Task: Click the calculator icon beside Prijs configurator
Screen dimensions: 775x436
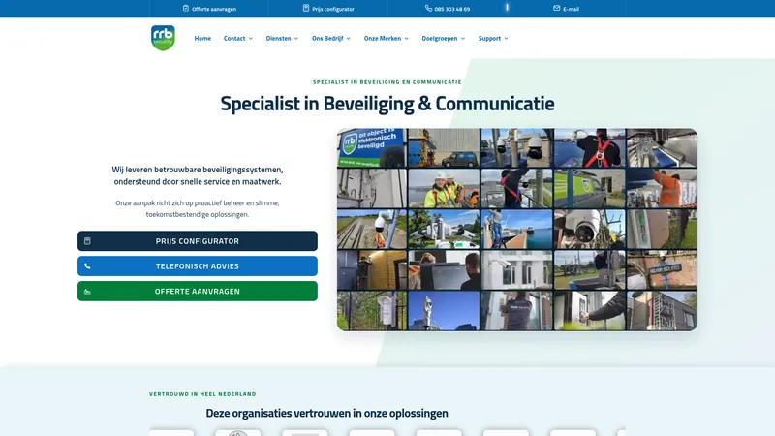Action: (x=306, y=8)
